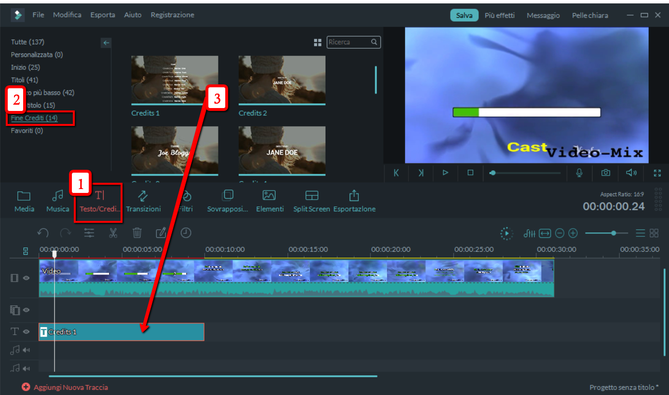This screenshot has width=669, height=395.
Task: Click the scissors split tool
Action: point(113,233)
